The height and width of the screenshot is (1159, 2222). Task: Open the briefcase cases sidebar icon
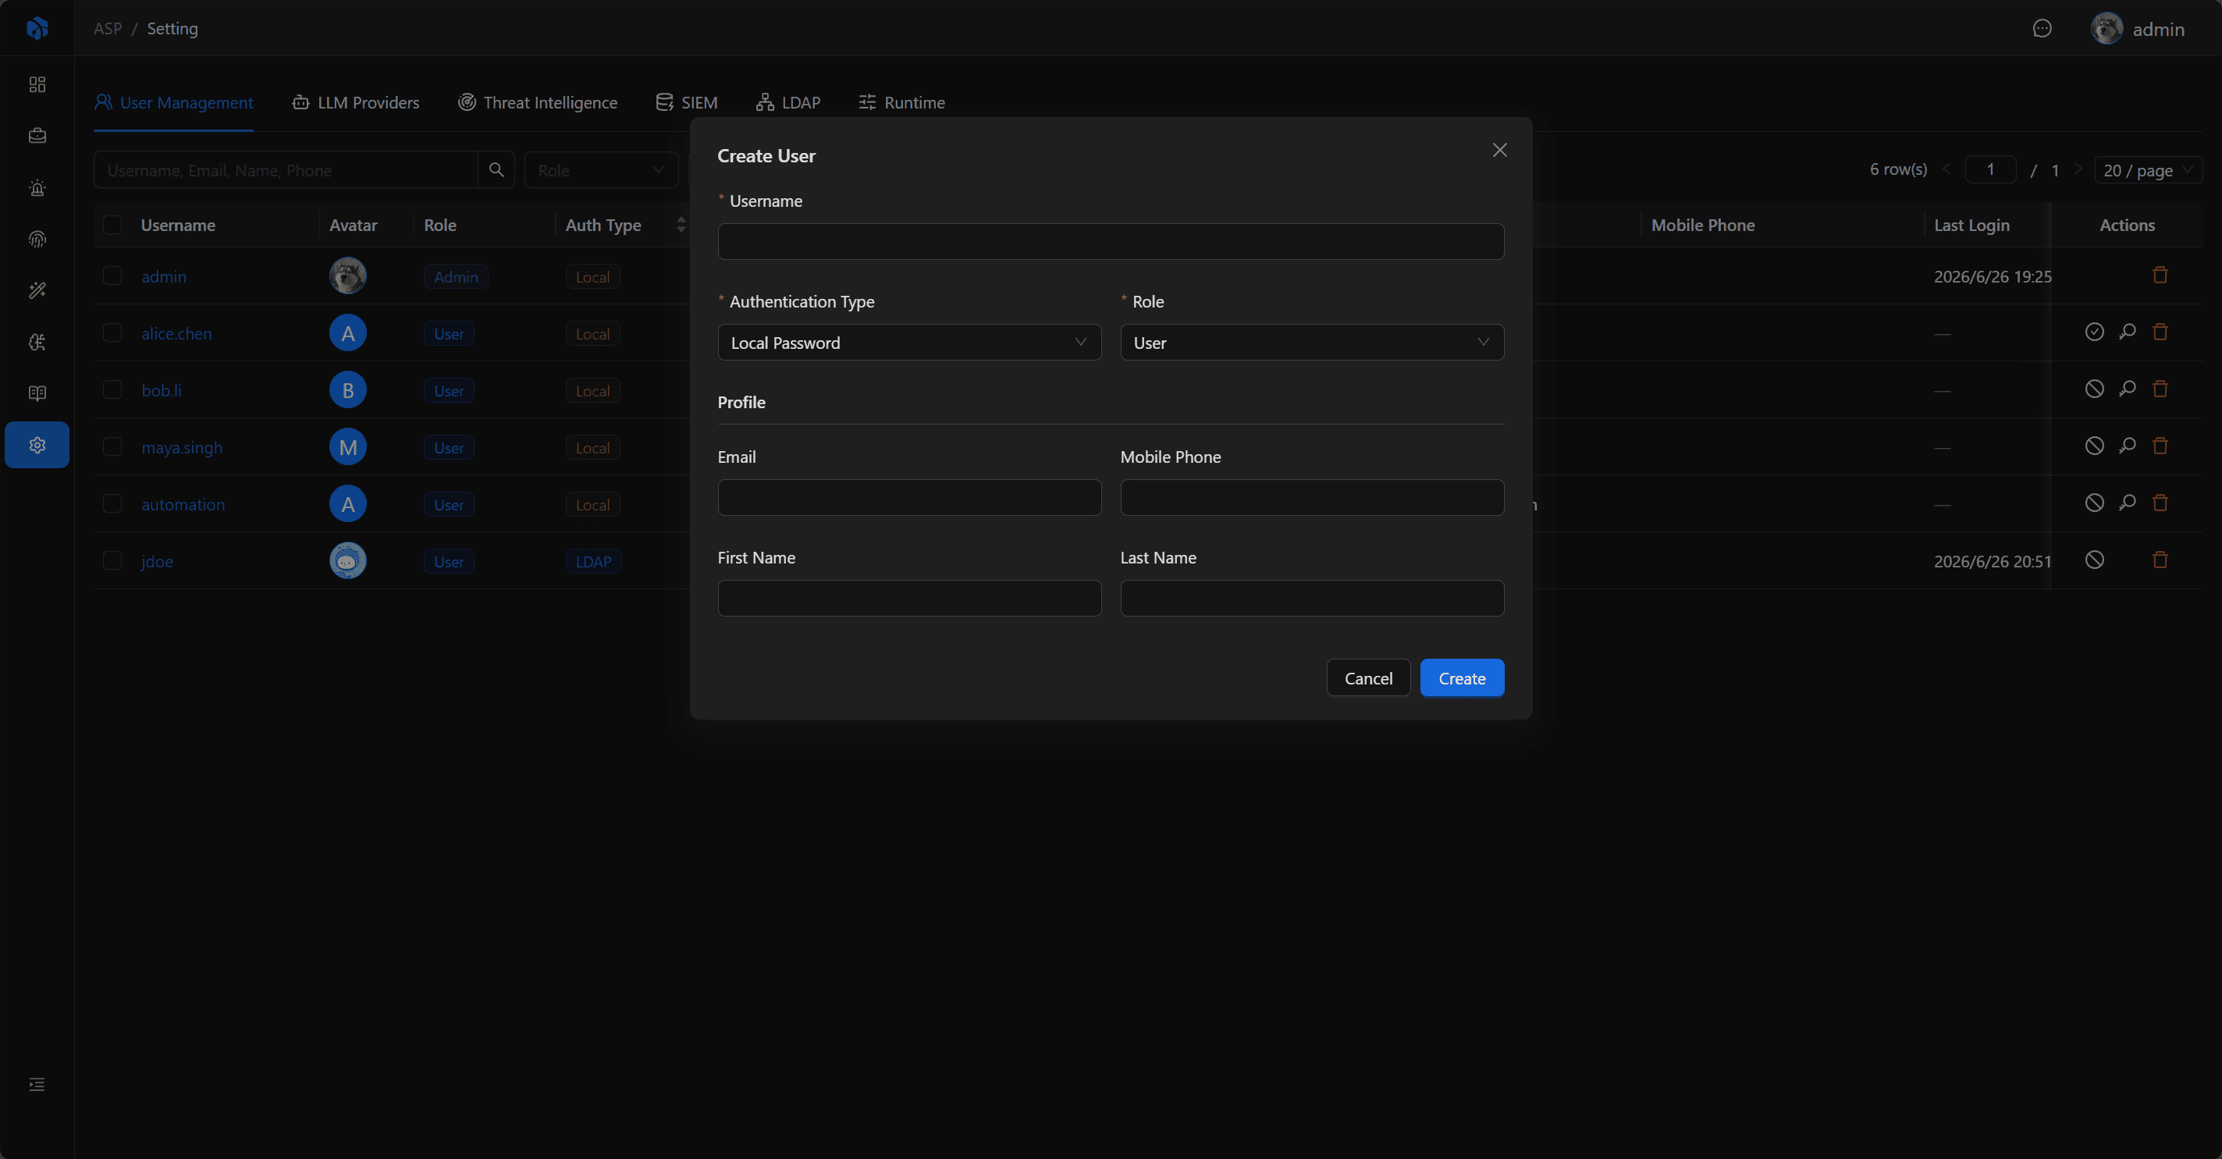[37, 135]
